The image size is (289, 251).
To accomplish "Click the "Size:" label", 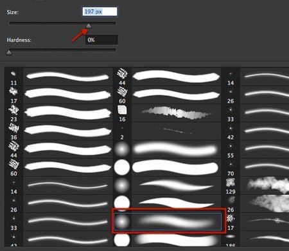I will tap(12, 12).
